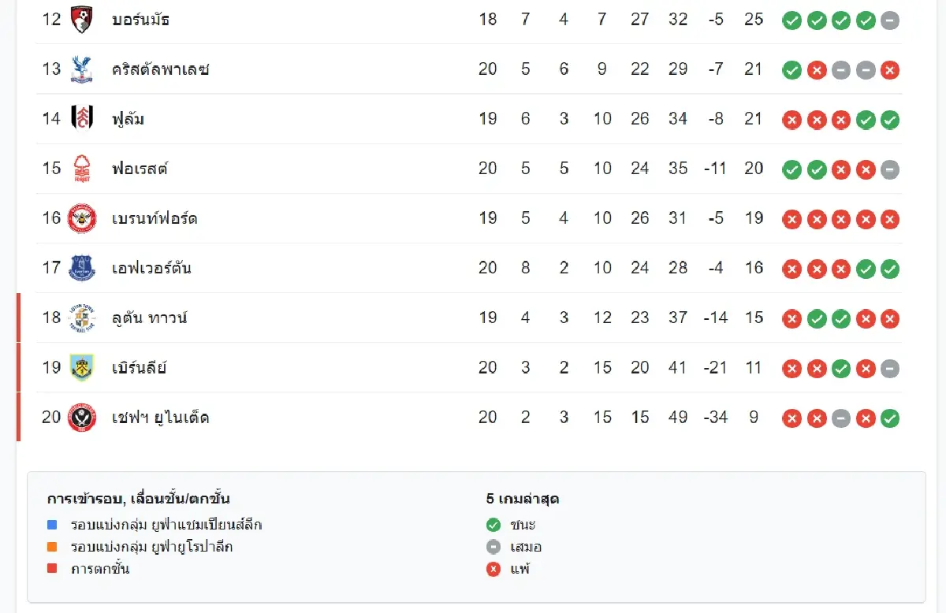Click Burnley's only green win icon

[841, 368]
